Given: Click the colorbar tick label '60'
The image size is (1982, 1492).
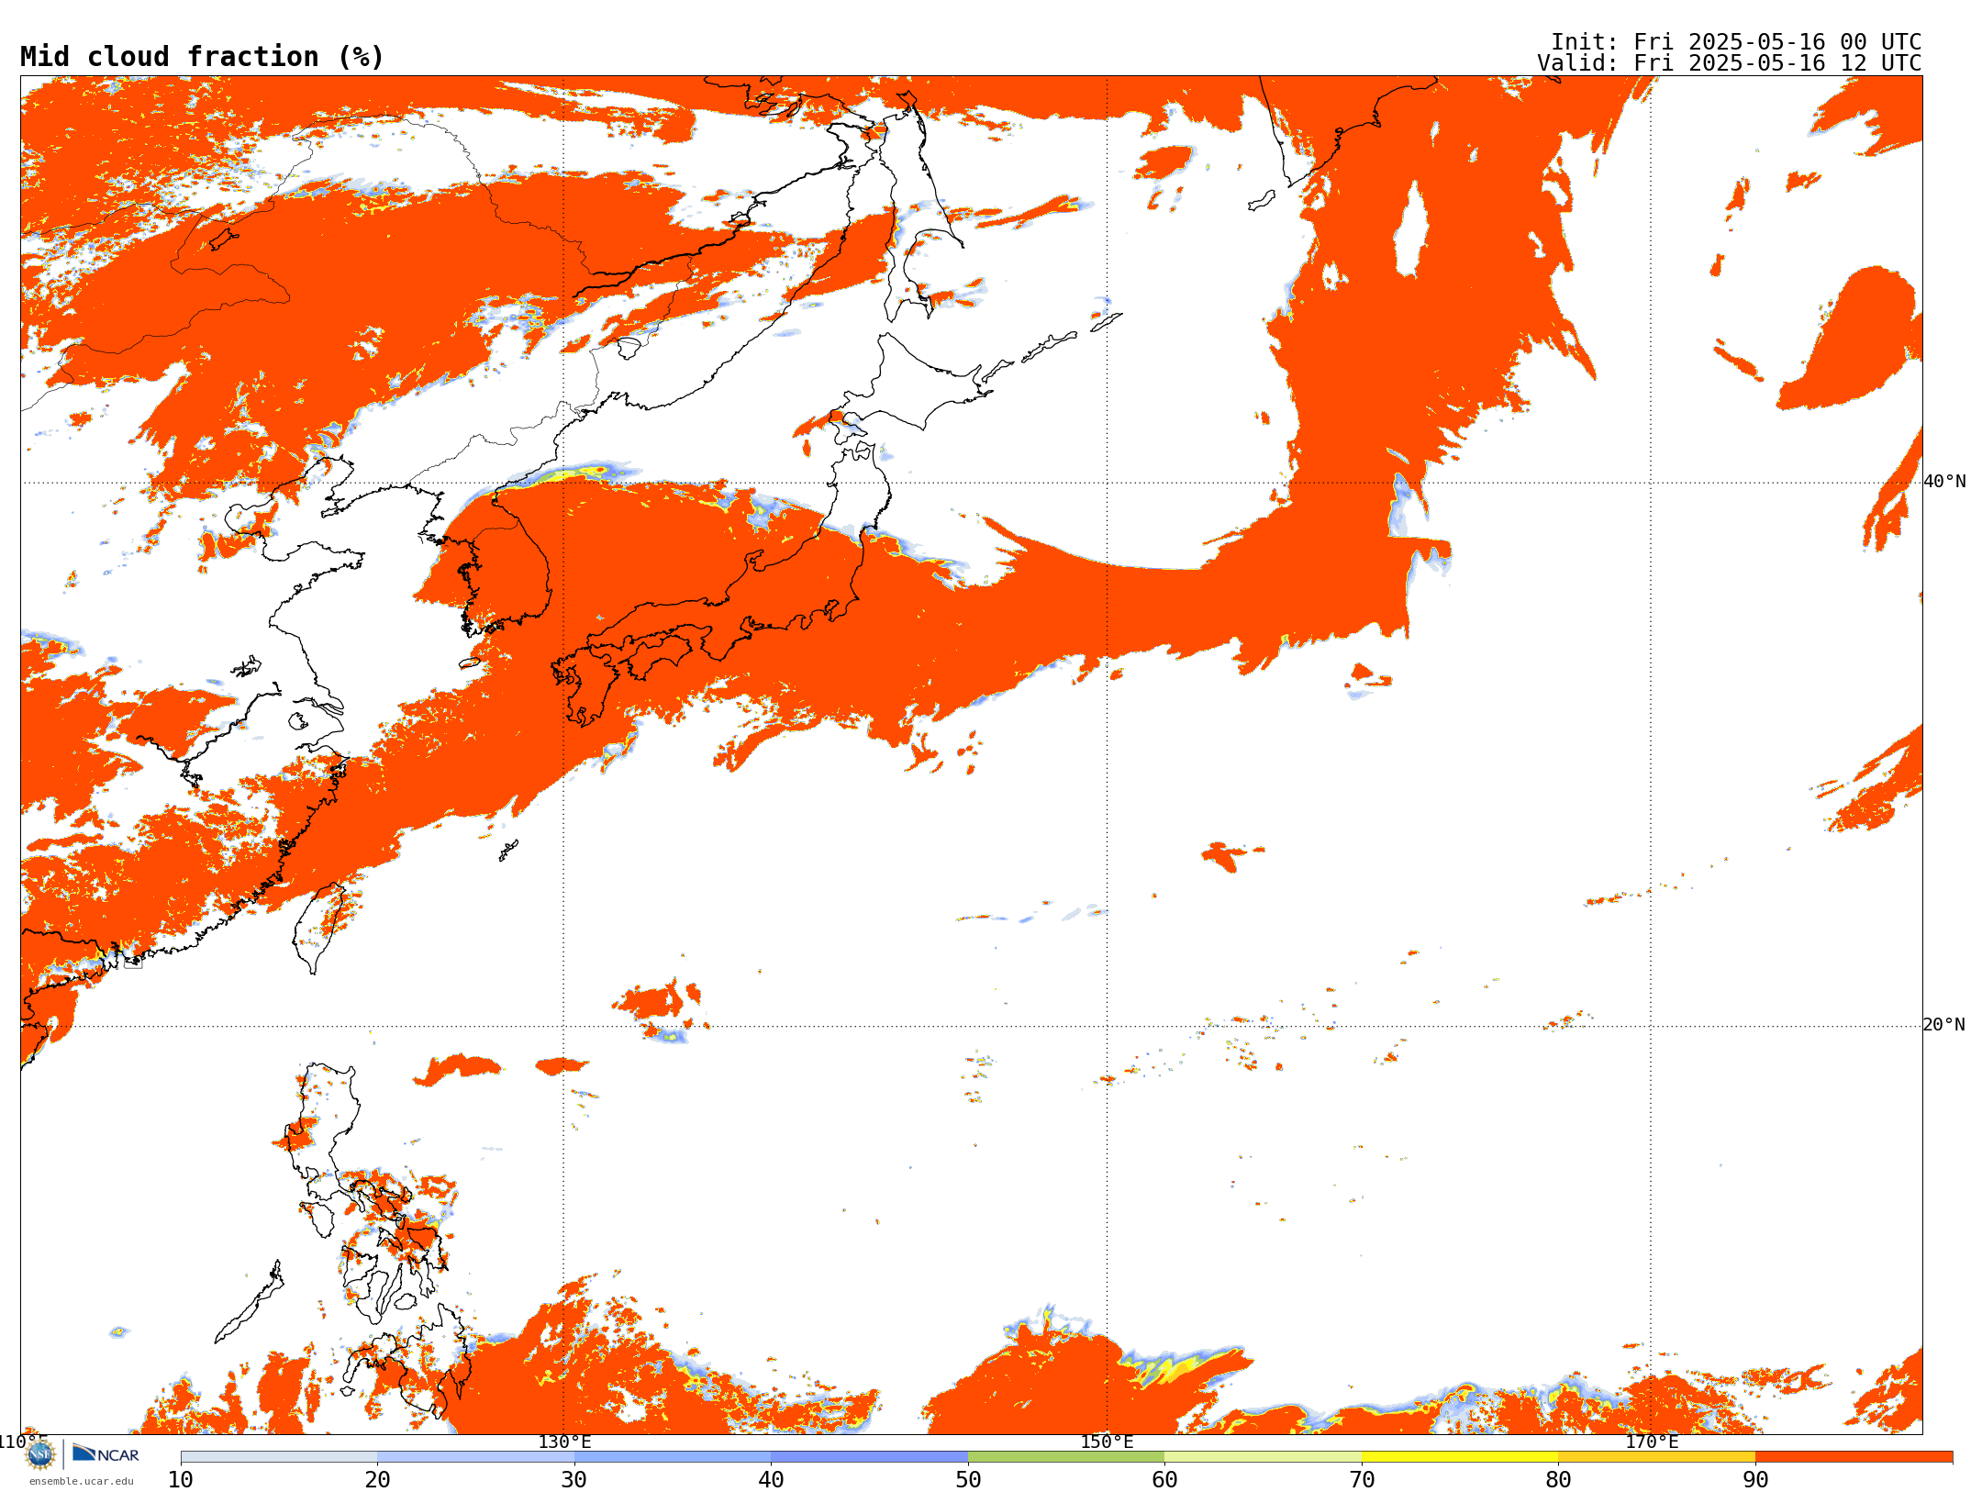Looking at the screenshot, I should point(1164,1479).
